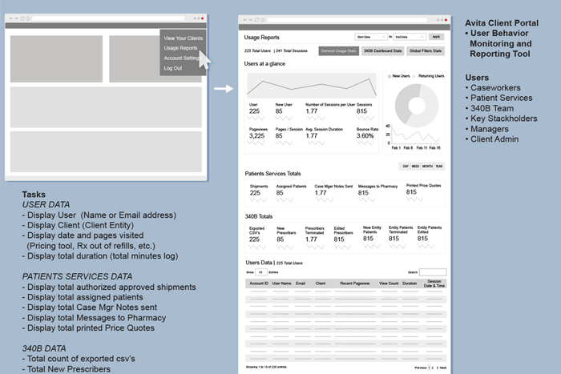Click back arrow in the Usage Reports browser window
The image size is (561, 374).
245,20
